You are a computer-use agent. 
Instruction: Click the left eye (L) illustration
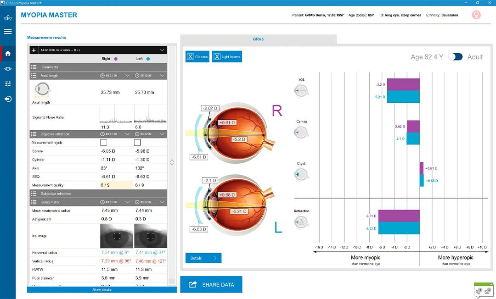(x=235, y=205)
